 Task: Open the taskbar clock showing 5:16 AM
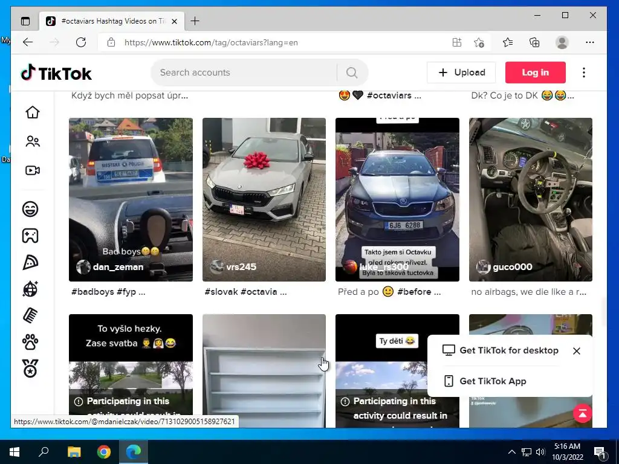click(x=567, y=452)
